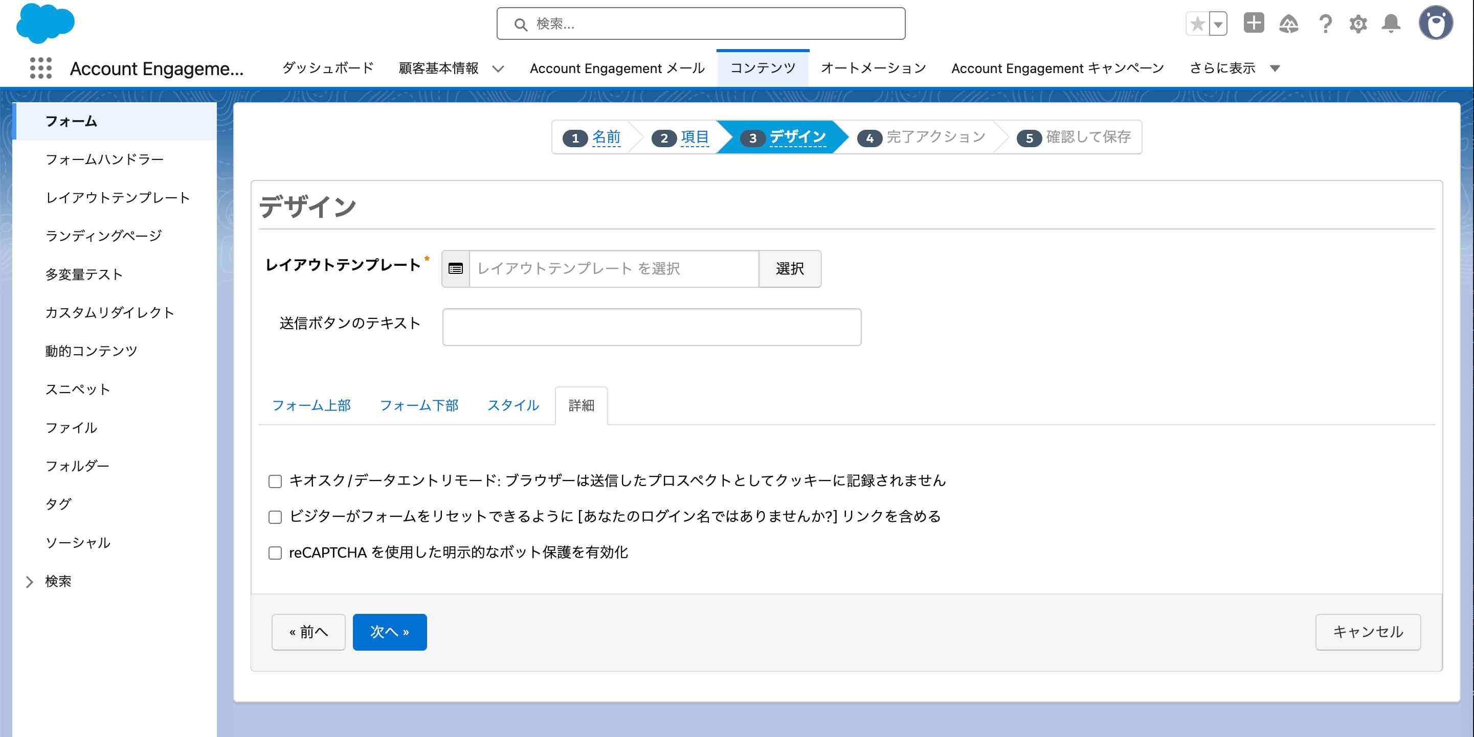
Task: Switch to the スタイル tab
Action: point(513,405)
